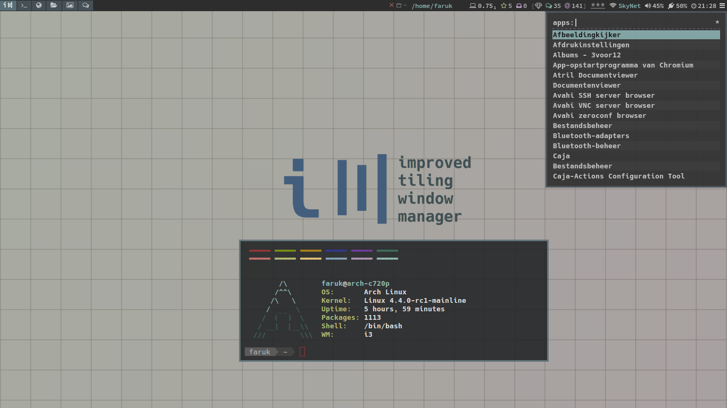The image size is (727, 408).
Task: Switch to the i3 logo workspace
Action: [x=8, y=5]
